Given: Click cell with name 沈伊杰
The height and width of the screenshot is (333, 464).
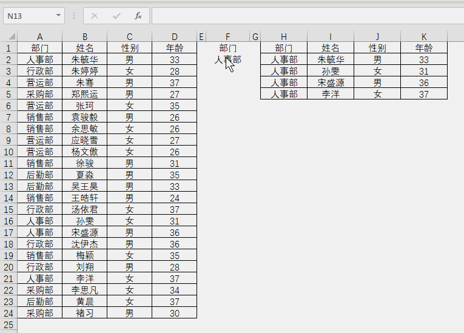Looking at the screenshot, I should point(85,244).
